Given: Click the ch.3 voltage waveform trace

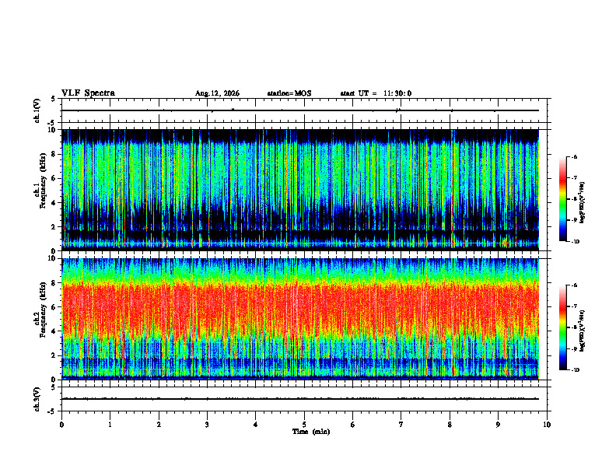Looking at the screenshot, I should click(x=300, y=399).
